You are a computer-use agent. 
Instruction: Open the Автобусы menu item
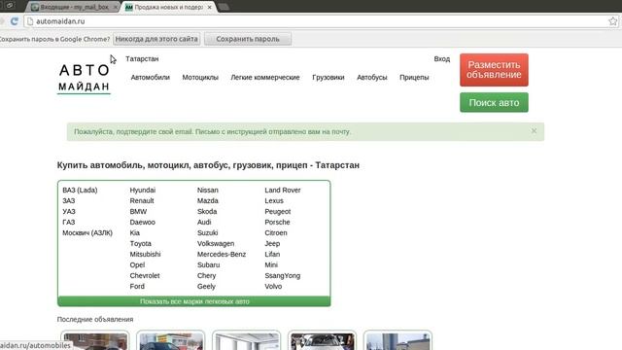[x=371, y=78]
